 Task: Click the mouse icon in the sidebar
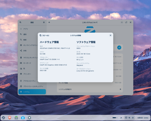coord(21,58)
